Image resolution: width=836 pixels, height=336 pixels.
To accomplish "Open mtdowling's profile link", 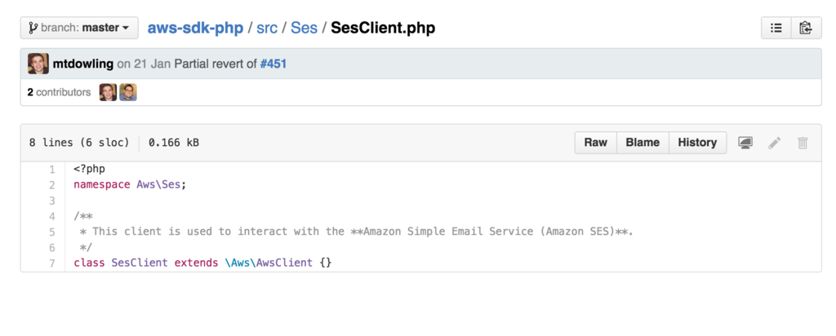I will [82, 64].
